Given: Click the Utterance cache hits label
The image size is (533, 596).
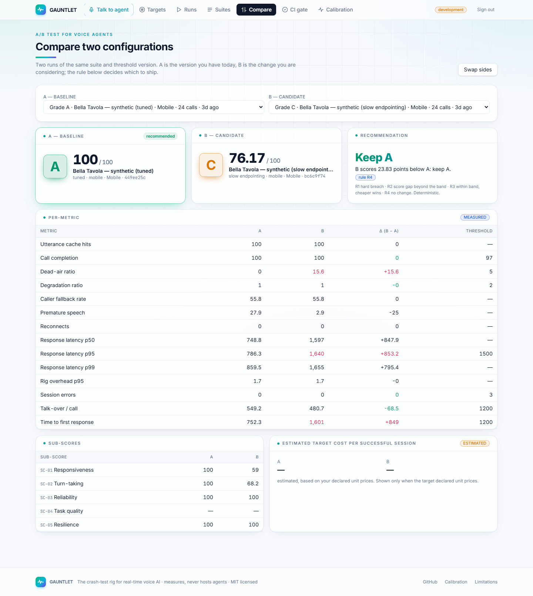Looking at the screenshot, I should click(66, 244).
